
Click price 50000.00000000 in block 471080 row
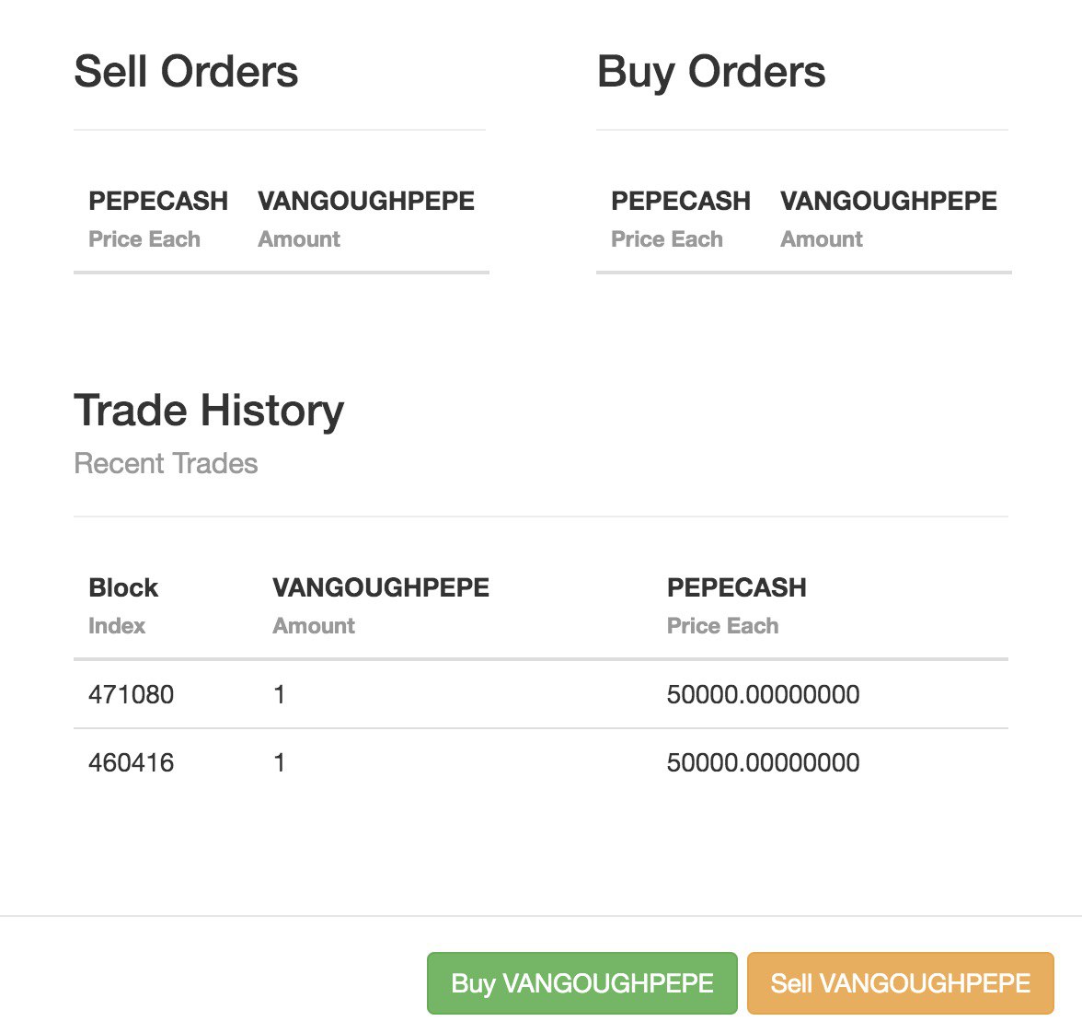(763, 694)
